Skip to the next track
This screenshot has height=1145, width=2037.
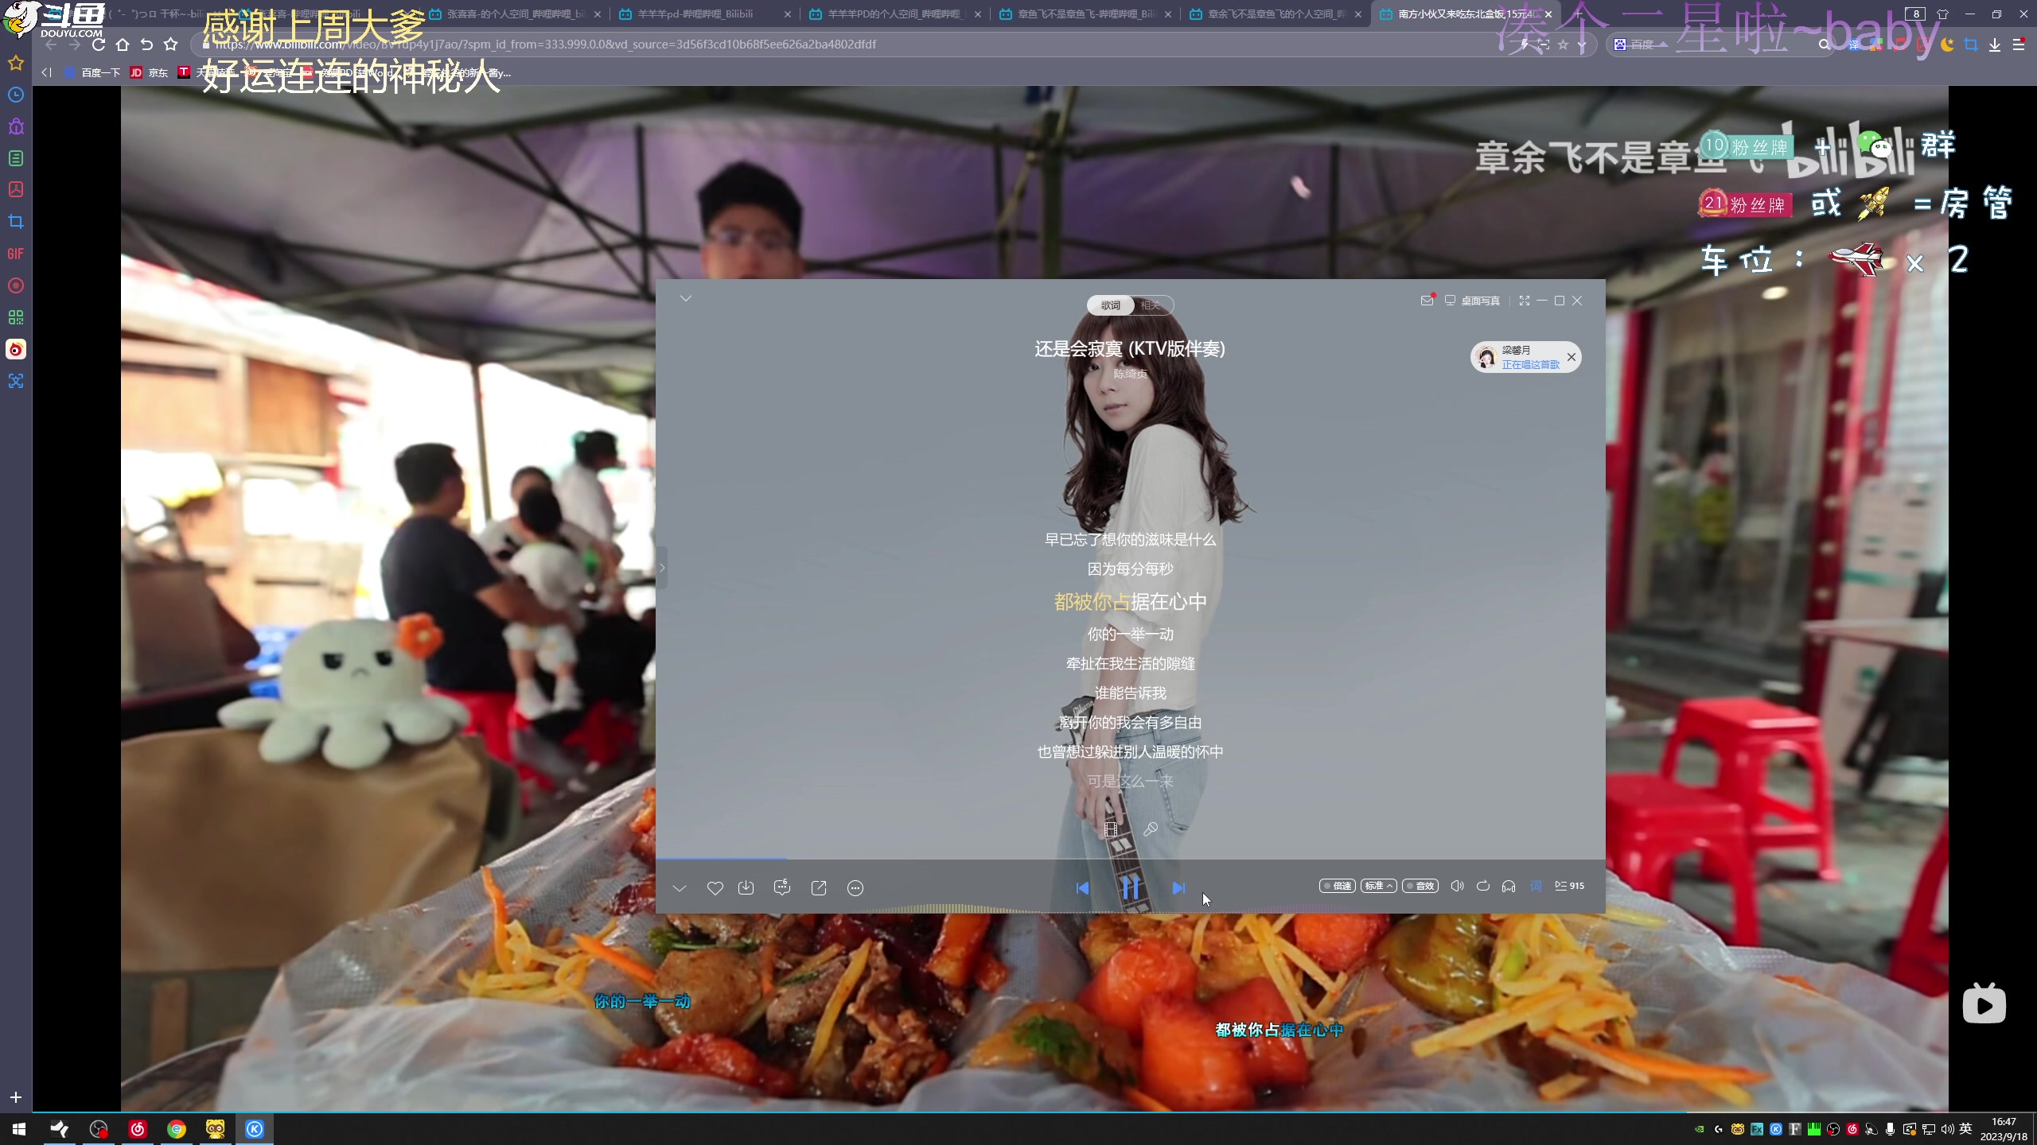tap(1178, 888)
